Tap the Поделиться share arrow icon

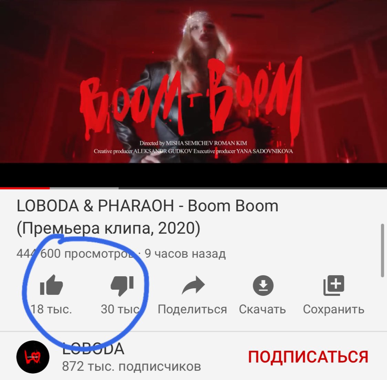point(193,286)
